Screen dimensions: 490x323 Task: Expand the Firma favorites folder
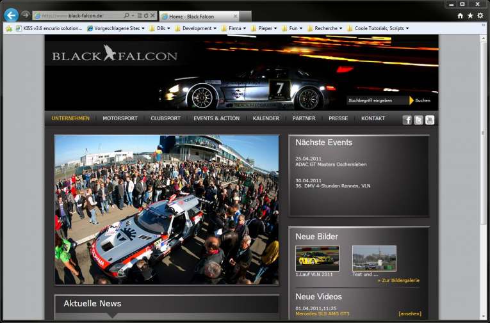pos(233,28)
